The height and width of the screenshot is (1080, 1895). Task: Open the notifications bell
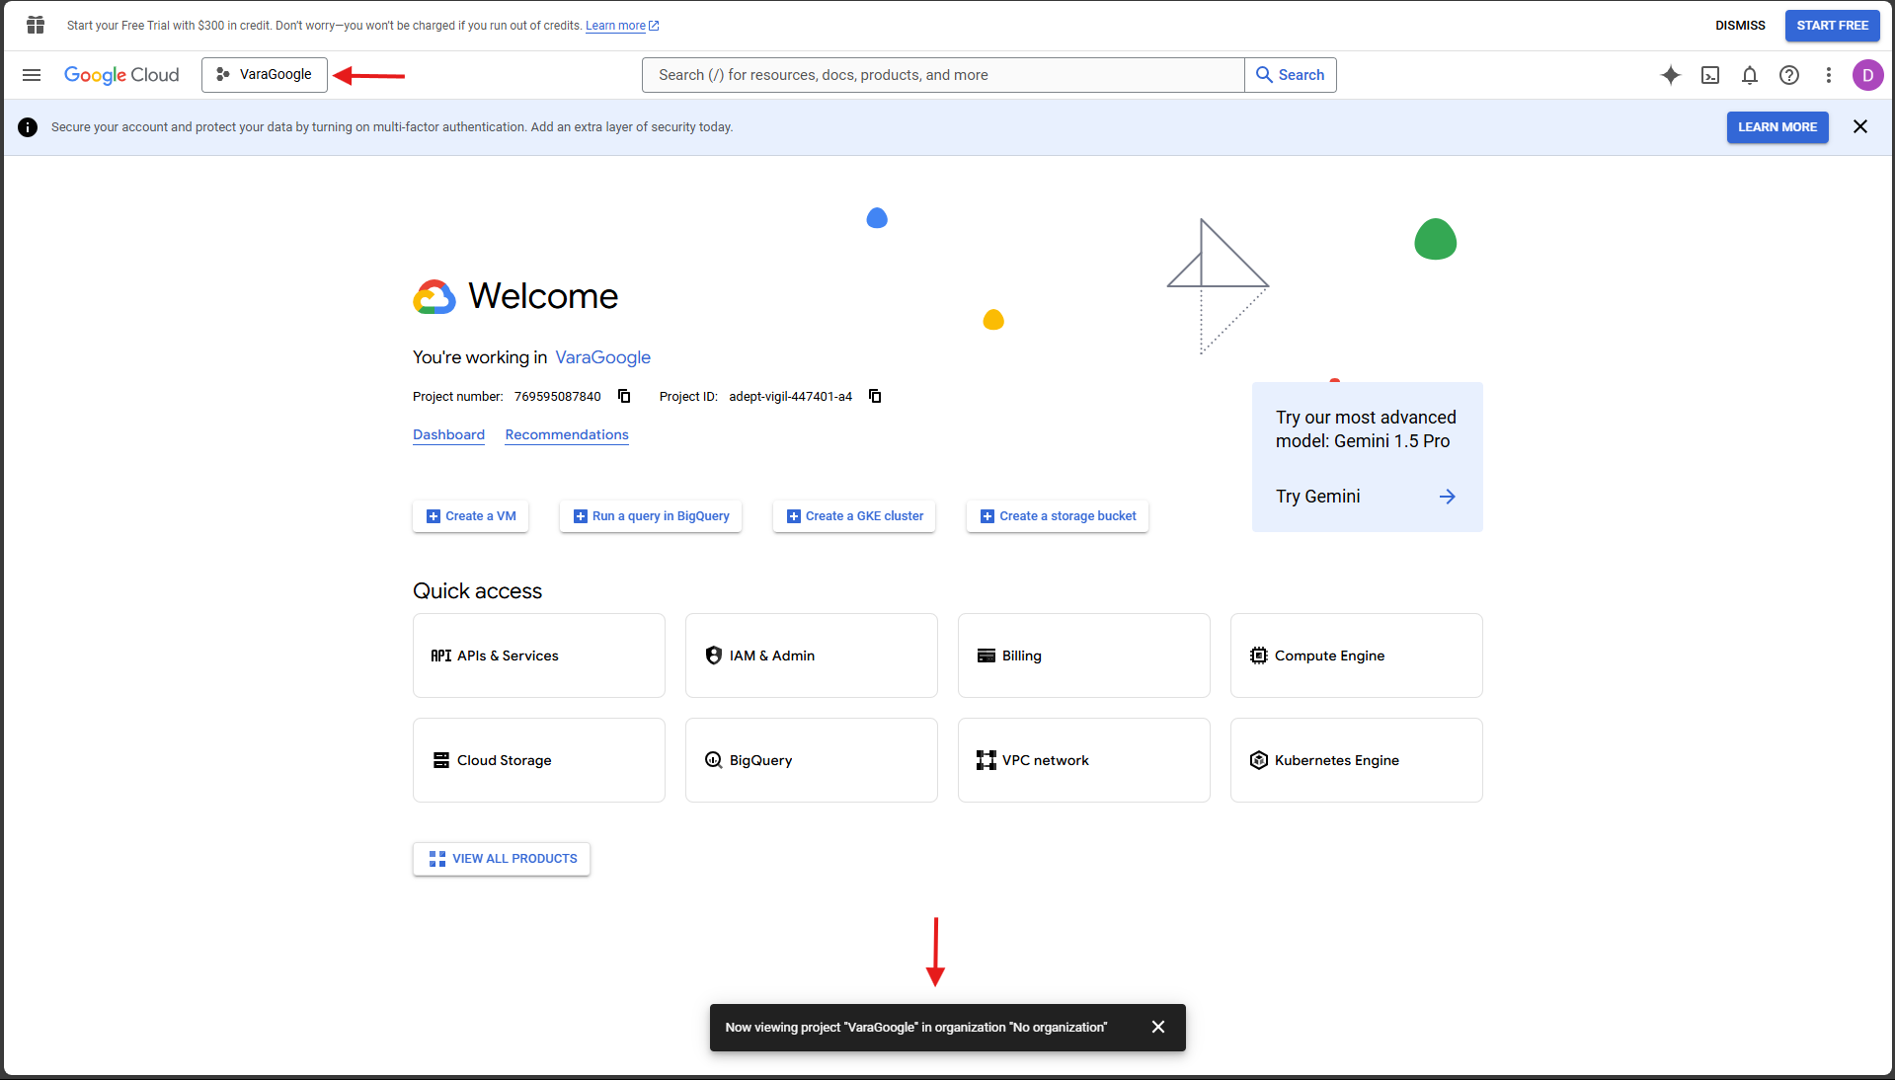(x=1750, y=75)
